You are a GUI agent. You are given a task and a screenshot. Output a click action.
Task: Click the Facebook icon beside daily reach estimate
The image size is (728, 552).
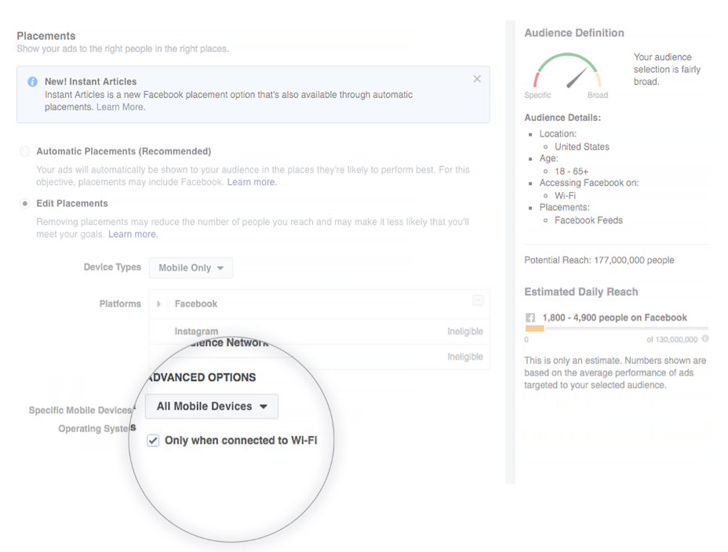[x=530, y=318]
